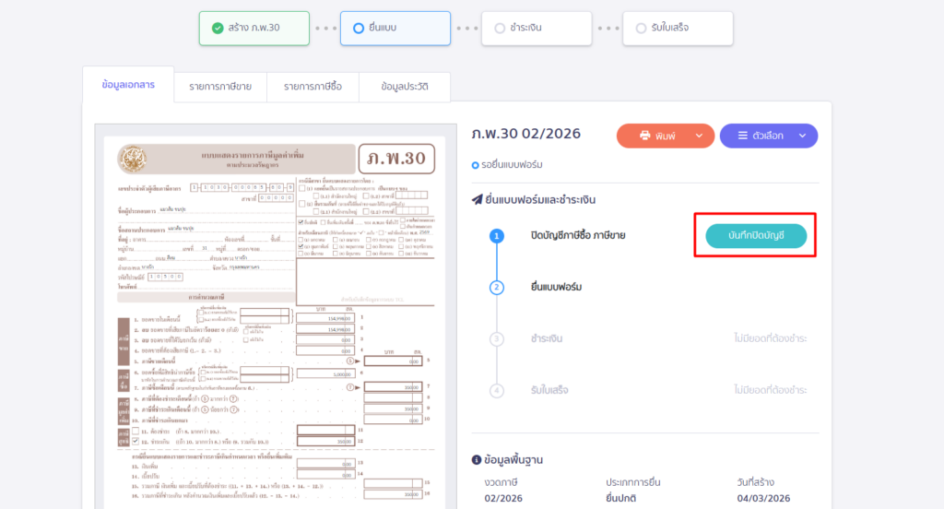Viewport: 944px width, 509px height.
Task: Click the paper plane icon beside ยื่นแบบฟอร์มและชำระเงิน
Action: 477,199
